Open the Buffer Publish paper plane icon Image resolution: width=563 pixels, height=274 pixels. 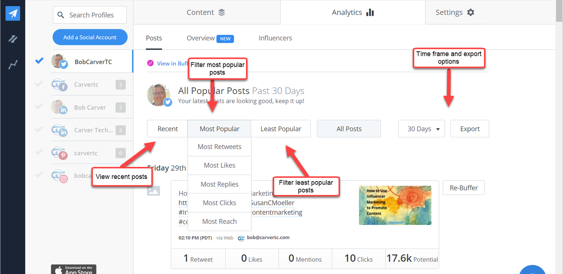click(13, 13)
